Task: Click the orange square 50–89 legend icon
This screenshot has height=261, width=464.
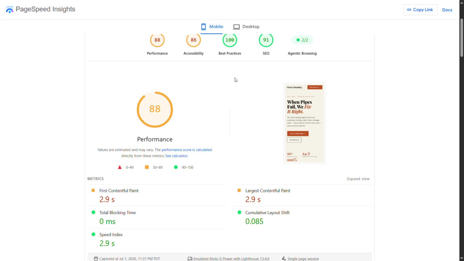Action: [147, 167]
